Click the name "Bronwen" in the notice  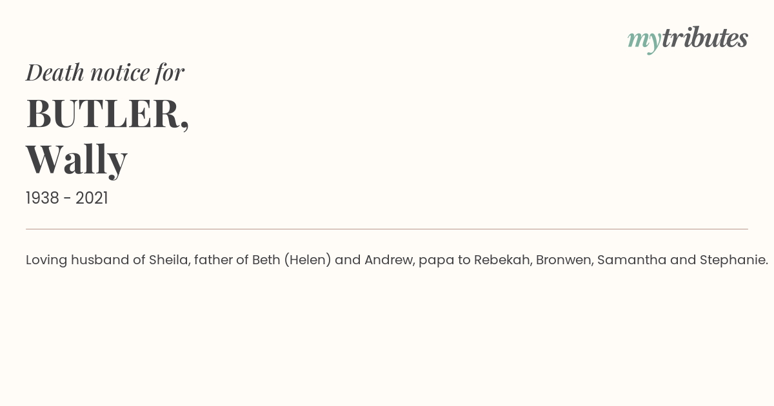(x=564, y=260)
